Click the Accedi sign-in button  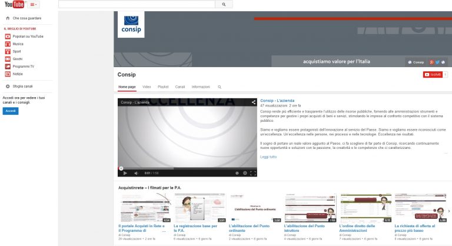point(11,111)
